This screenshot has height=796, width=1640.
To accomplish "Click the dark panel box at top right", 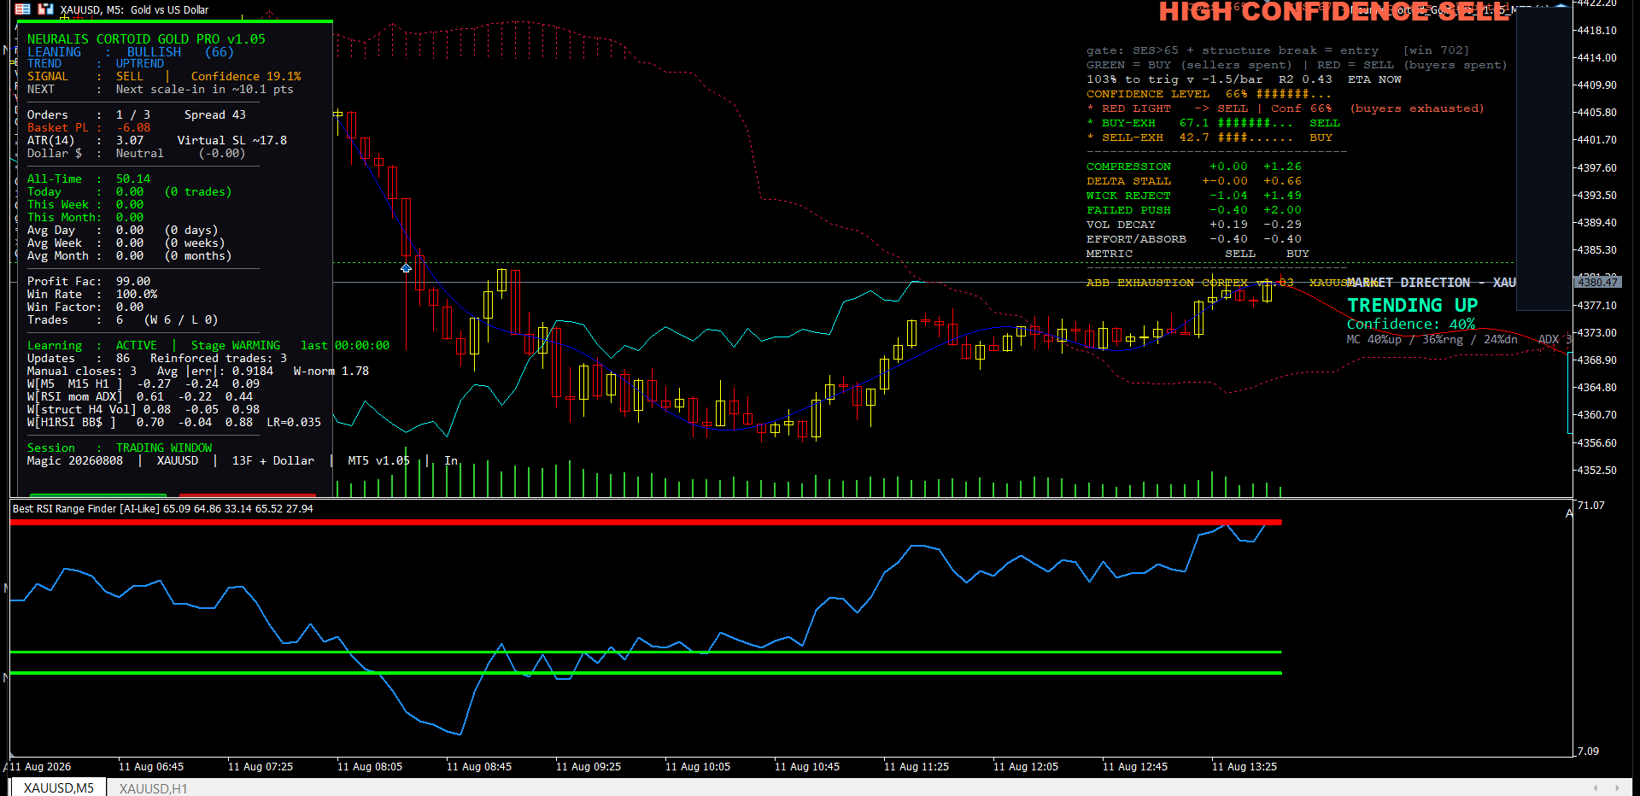I will click(x=1543, y=160).
